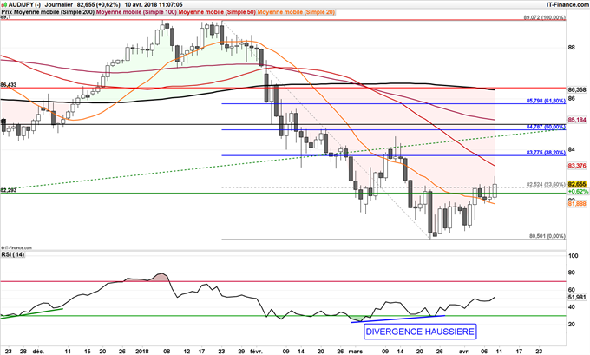
Task: Click Fibonacci label 89,072 (100,00%)
Action: 544,17
